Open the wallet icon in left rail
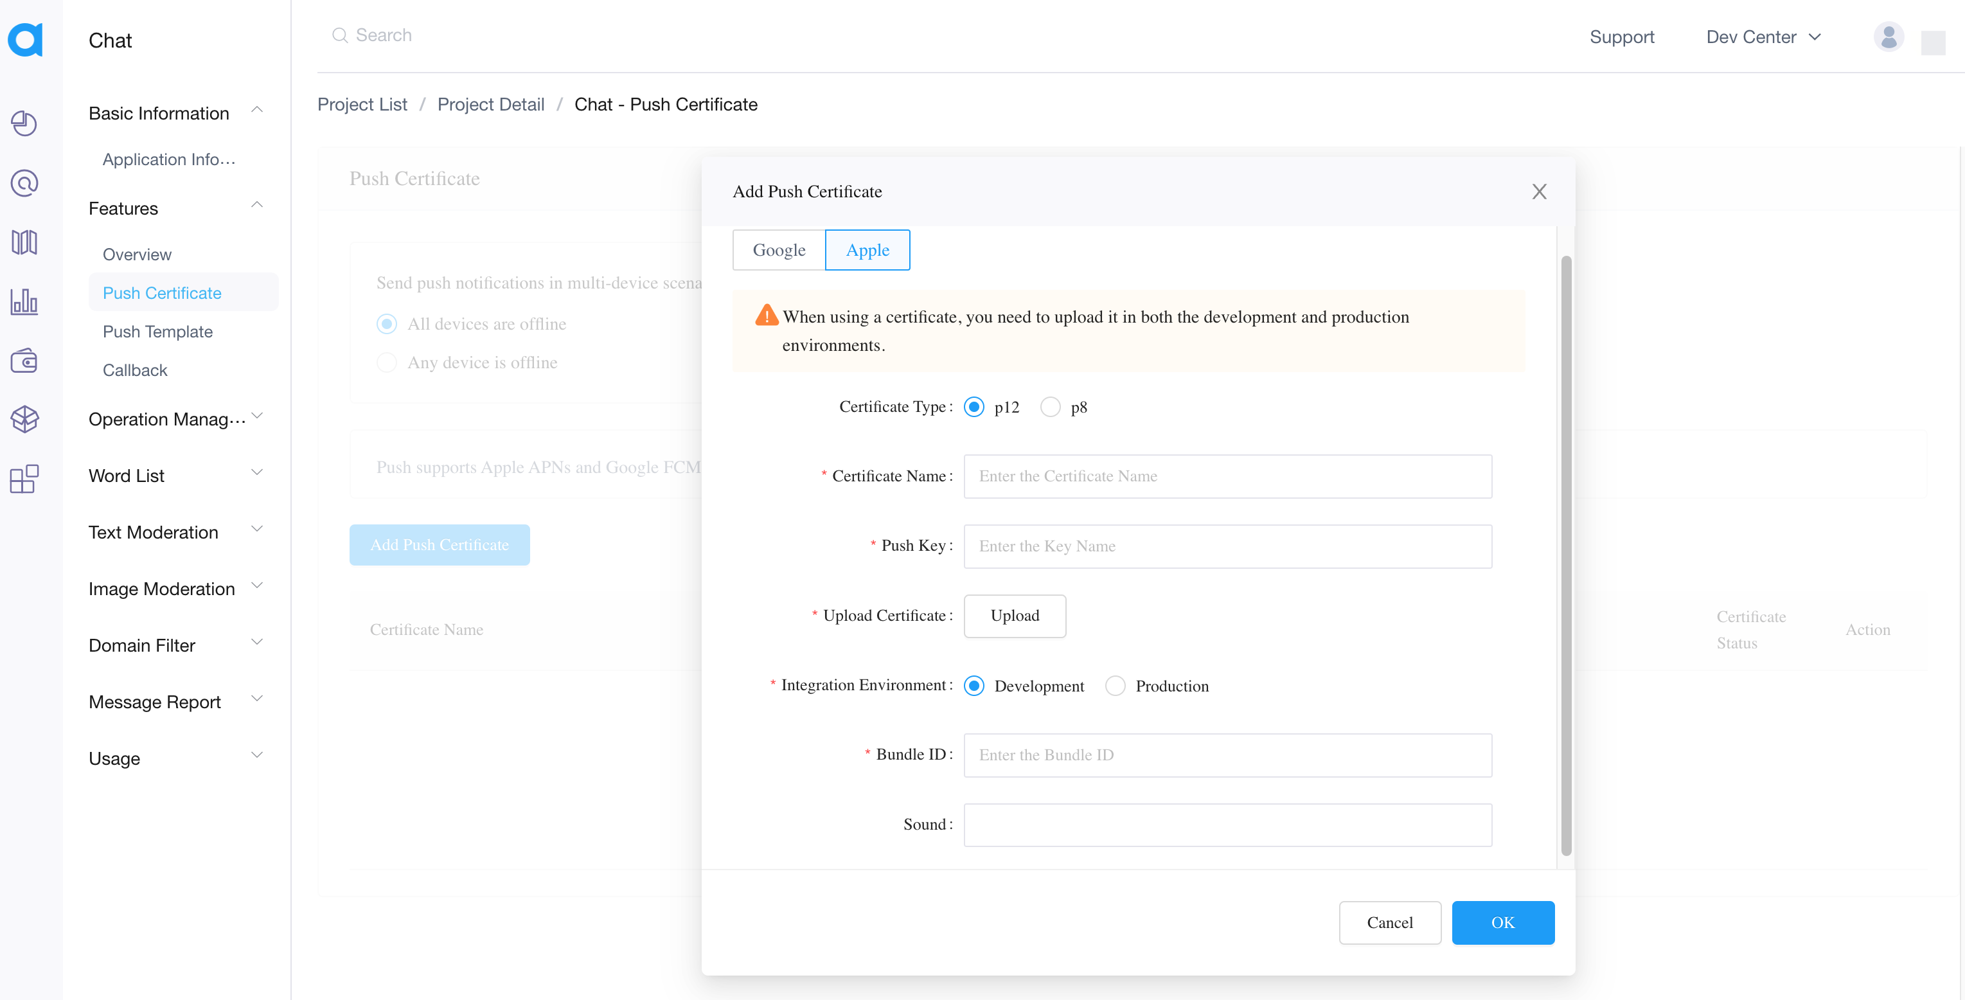The width and height of the screenshot is (1965, 1000). tap(24, 361)
